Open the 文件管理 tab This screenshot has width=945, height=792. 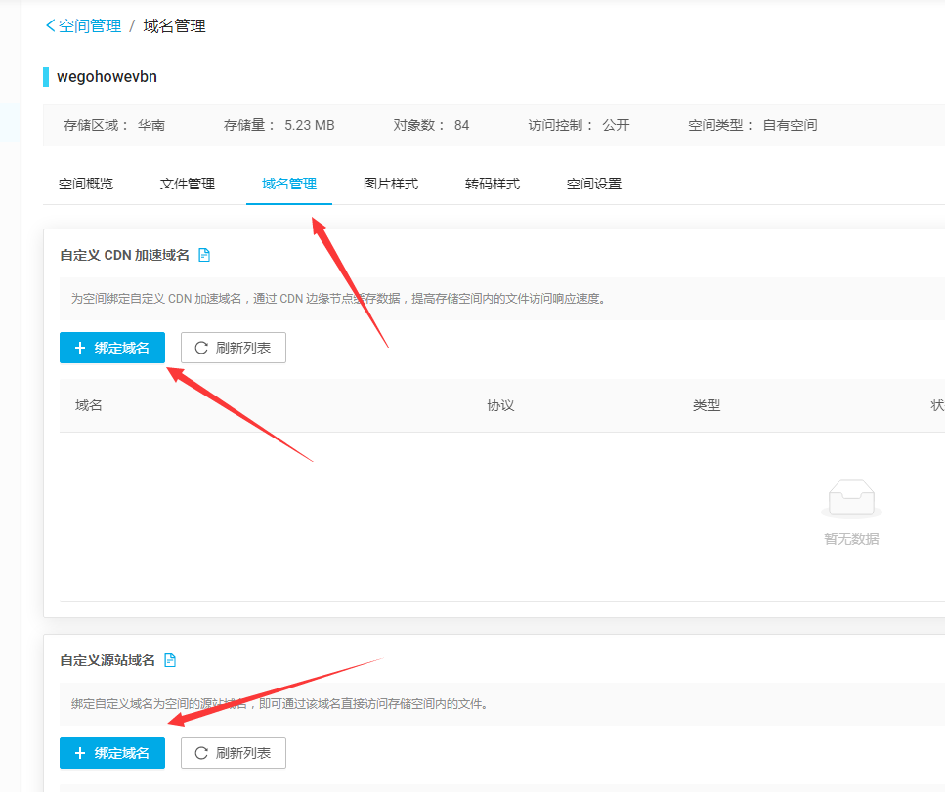[x=188, y=184]
